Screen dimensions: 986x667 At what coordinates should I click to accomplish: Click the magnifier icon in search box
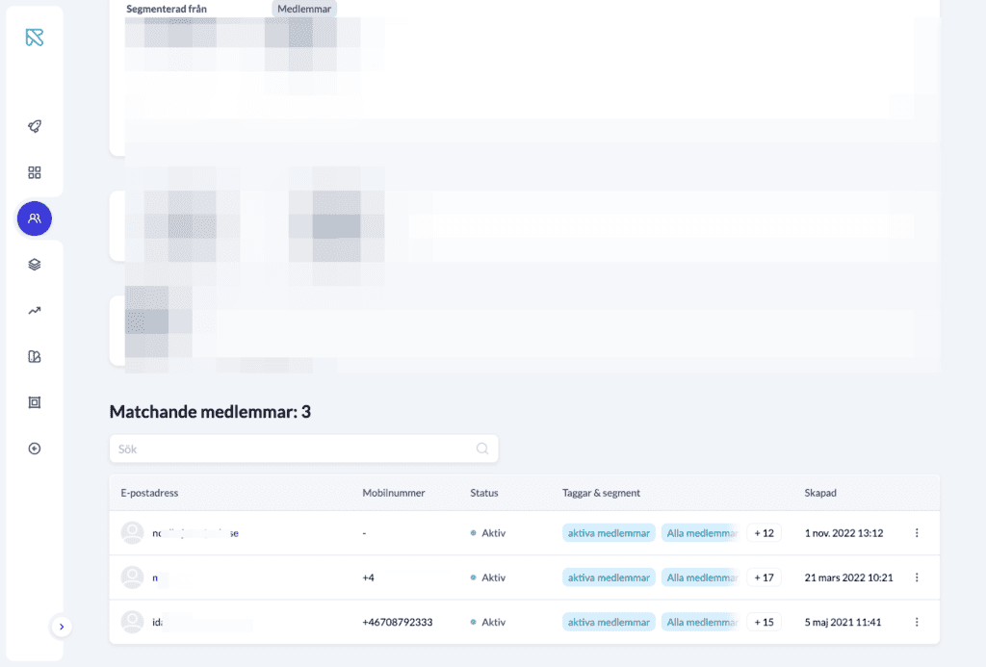pos(482,449)
